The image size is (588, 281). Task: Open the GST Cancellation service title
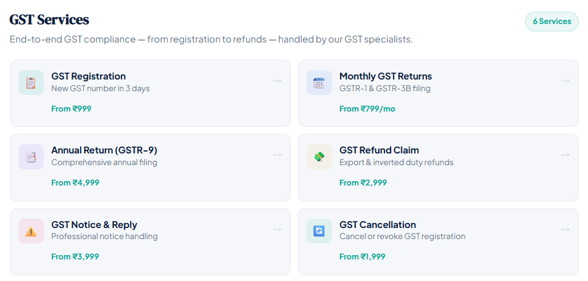pyautogui.click(x=377, y=225)
